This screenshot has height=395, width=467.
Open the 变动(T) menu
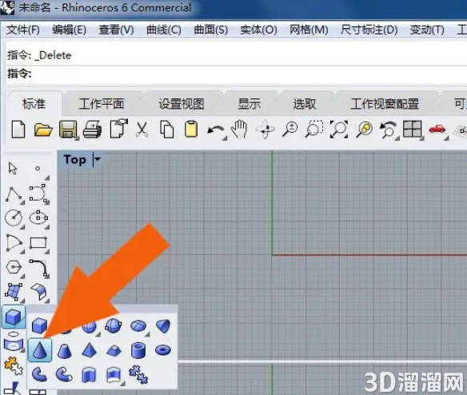pos(427,30)
